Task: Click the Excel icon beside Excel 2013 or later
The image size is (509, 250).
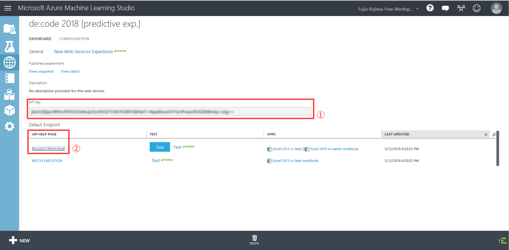Action: tap(270, 149)
